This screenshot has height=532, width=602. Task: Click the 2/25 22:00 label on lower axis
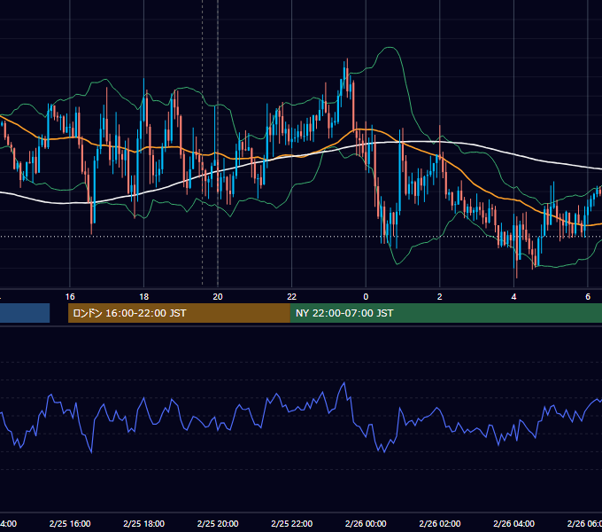(292, 523)
